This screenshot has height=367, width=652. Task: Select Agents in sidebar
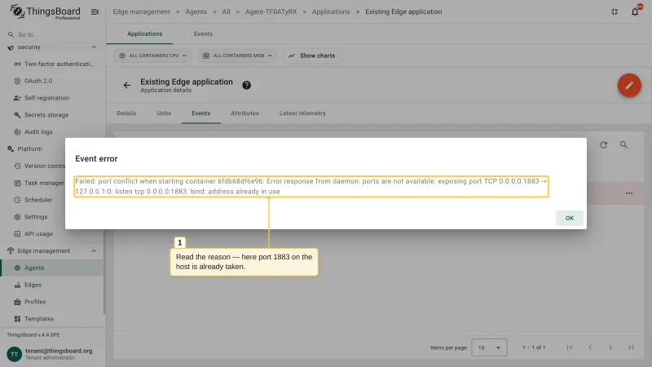[52, 268]
